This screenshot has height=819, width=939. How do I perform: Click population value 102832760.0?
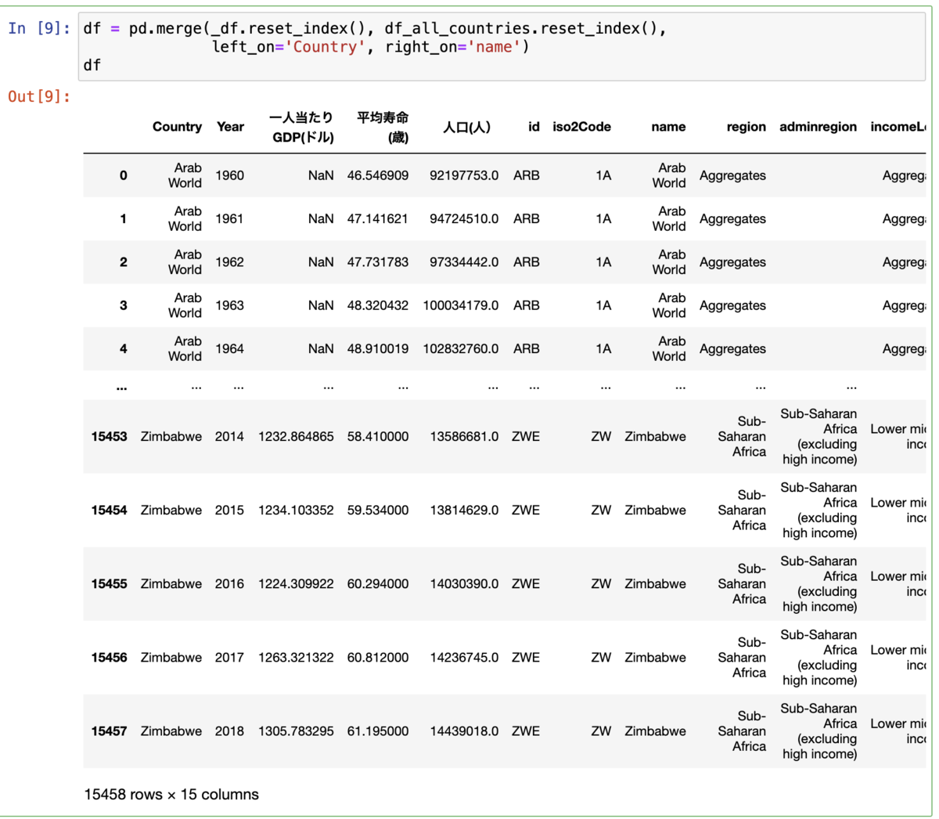(461, 349)
